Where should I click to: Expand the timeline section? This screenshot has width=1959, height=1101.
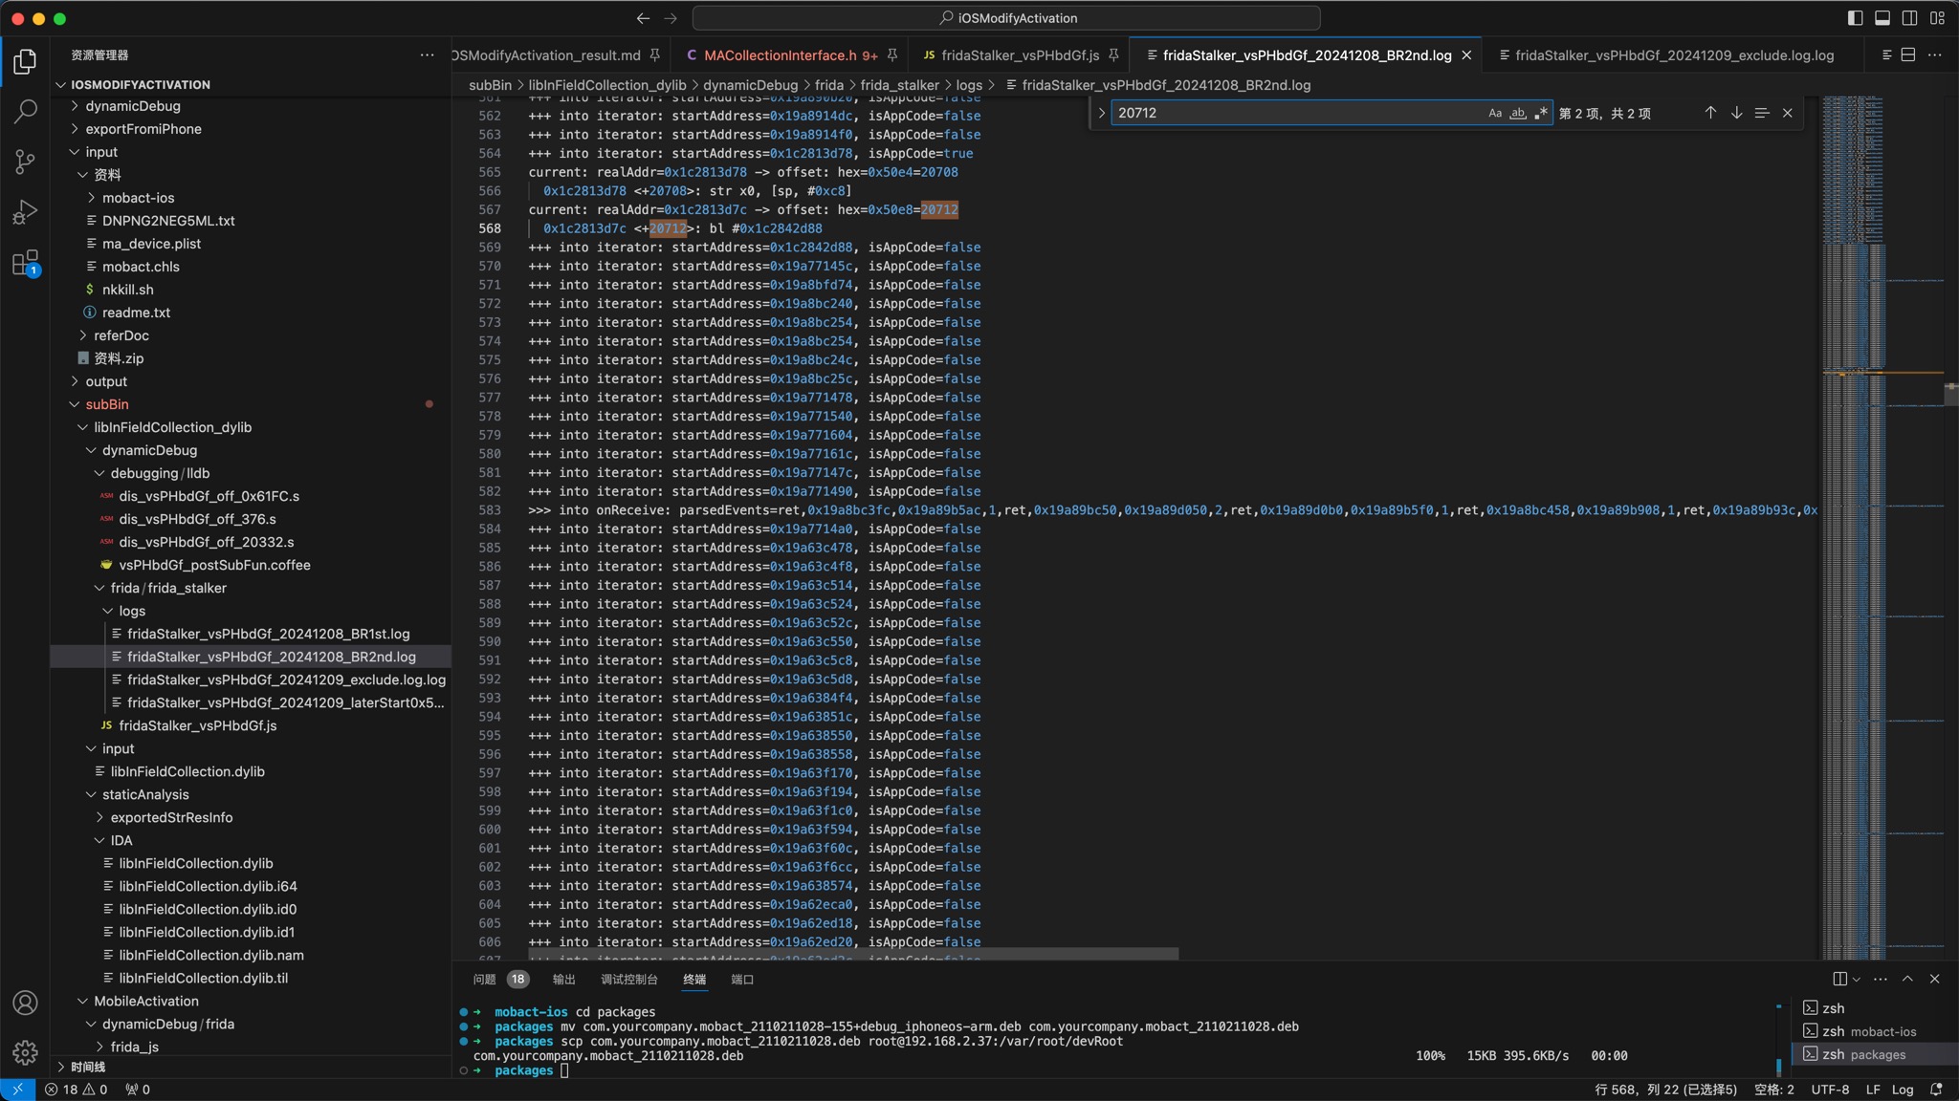(x=251, y=1067)
